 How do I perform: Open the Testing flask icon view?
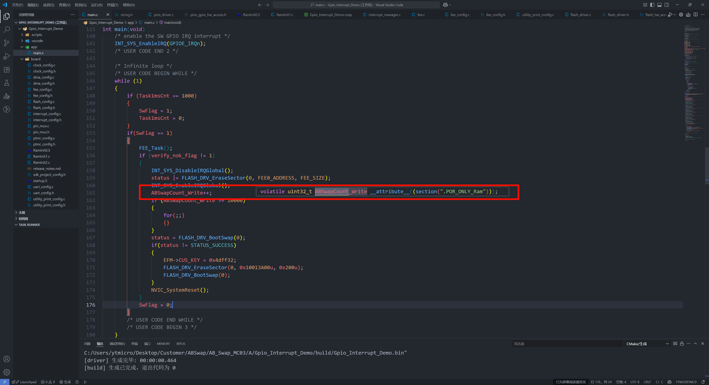(7, 83)
